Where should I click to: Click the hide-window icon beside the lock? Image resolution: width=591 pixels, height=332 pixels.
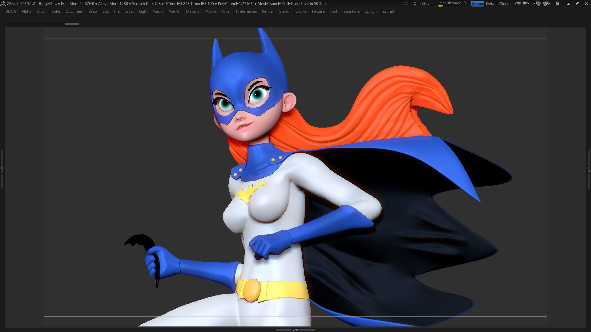(x=569, y=4)
